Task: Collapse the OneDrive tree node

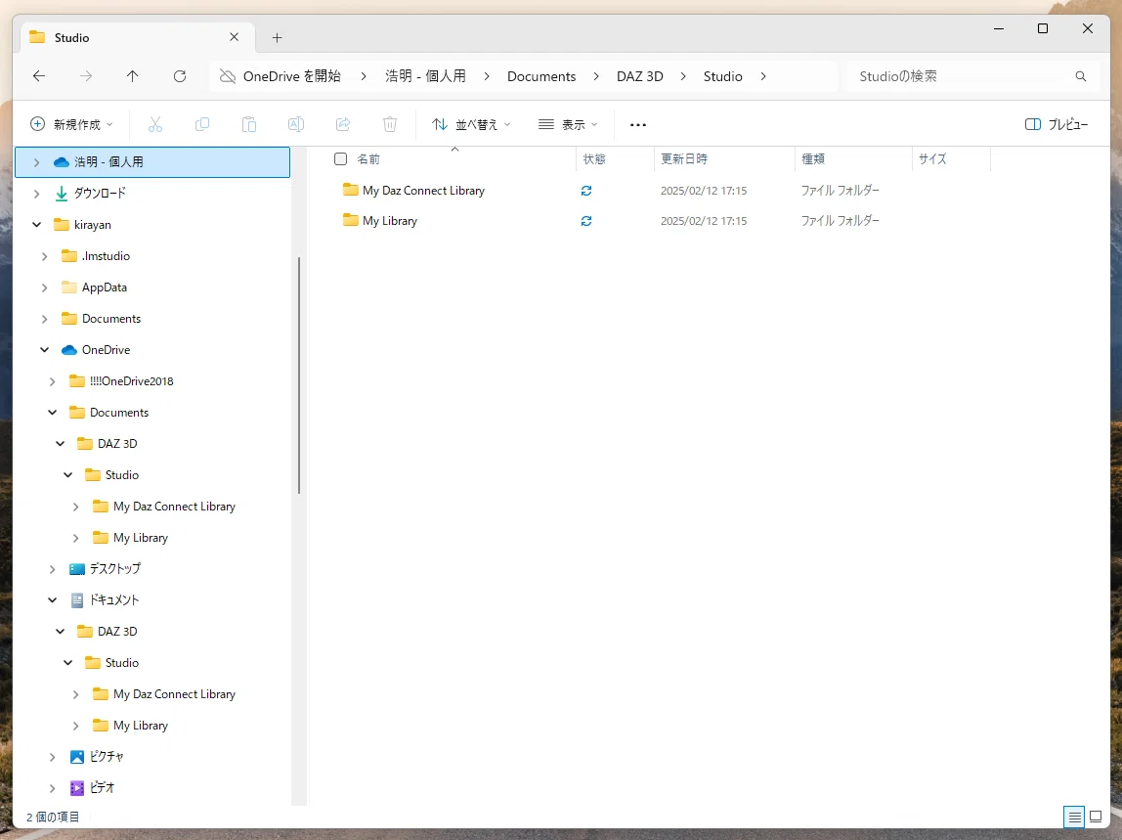Action: (44, 350)
